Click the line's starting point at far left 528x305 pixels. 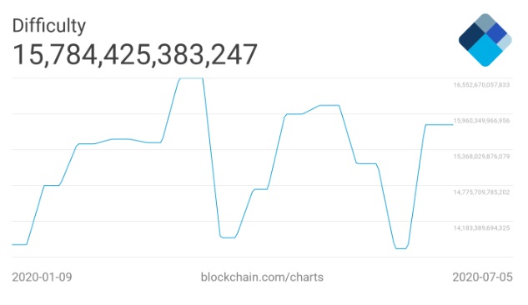click(x=13, y=244)
